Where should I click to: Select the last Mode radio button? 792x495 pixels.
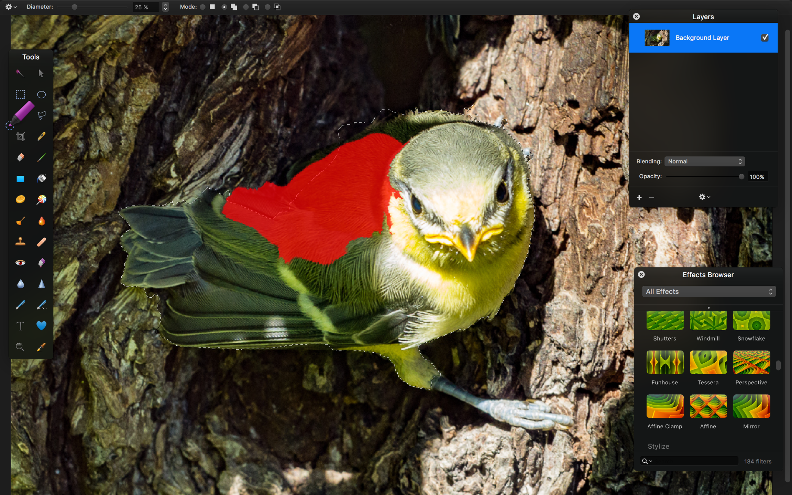(267, 7)
